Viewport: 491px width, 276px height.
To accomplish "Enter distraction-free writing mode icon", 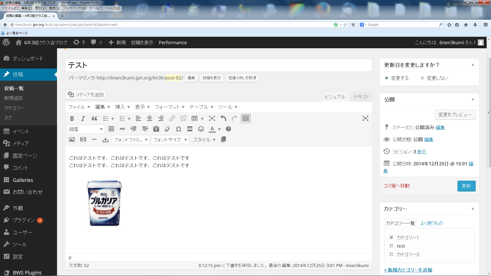I will coord(365,118).
